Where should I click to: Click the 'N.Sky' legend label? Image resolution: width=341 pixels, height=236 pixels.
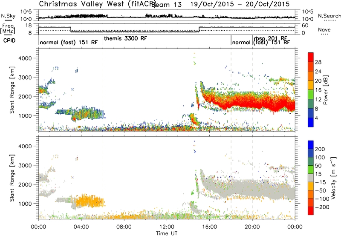[8, 16]
